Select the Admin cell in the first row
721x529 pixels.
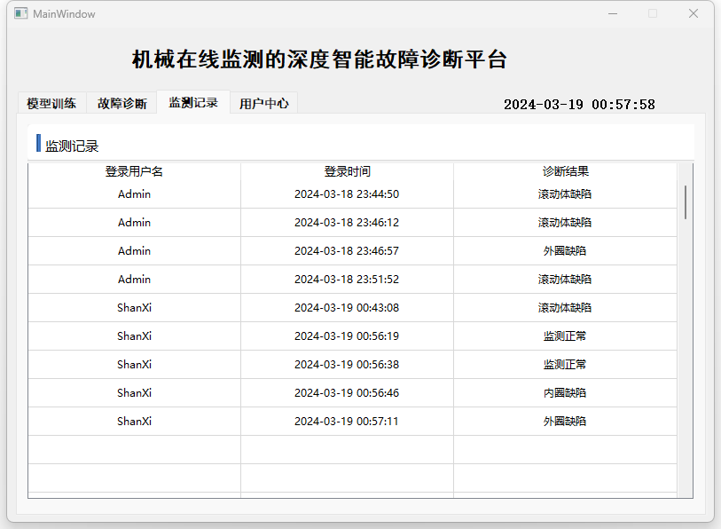pos(134,194)
